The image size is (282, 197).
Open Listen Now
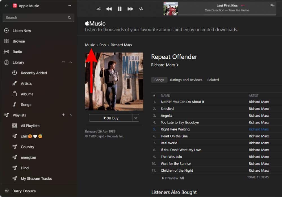[22, 31]
